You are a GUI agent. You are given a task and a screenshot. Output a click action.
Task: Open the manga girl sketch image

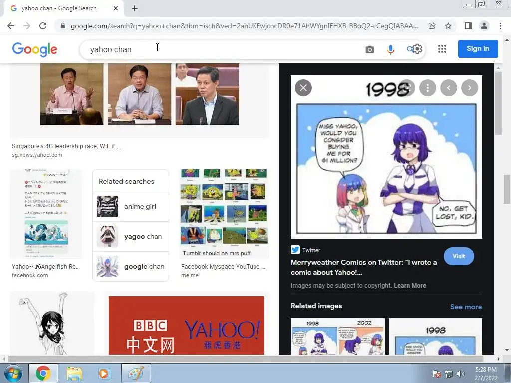pos(52,323)
